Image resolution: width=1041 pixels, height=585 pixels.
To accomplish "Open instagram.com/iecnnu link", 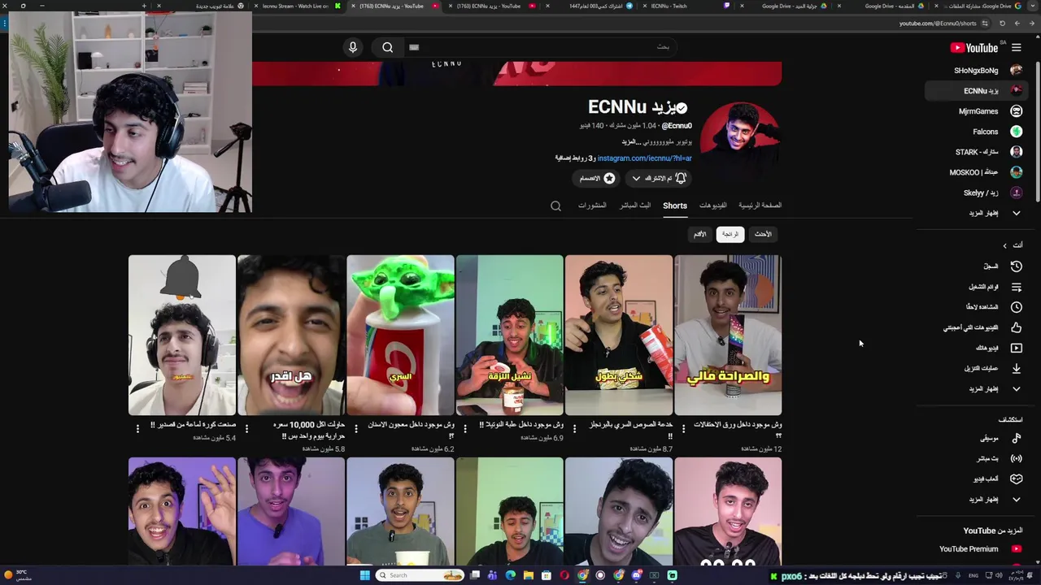I will pyautogui.click(x=644, y=158).
